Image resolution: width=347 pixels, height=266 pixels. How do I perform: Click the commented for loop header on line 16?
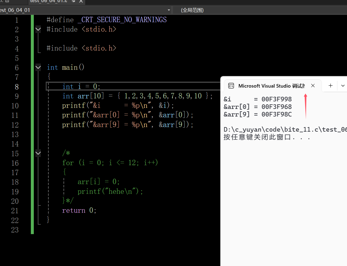[110, 163]
